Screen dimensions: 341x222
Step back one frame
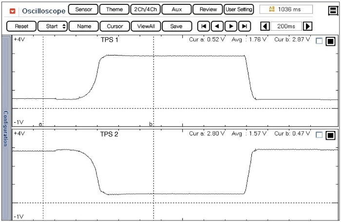click(217, 26)
